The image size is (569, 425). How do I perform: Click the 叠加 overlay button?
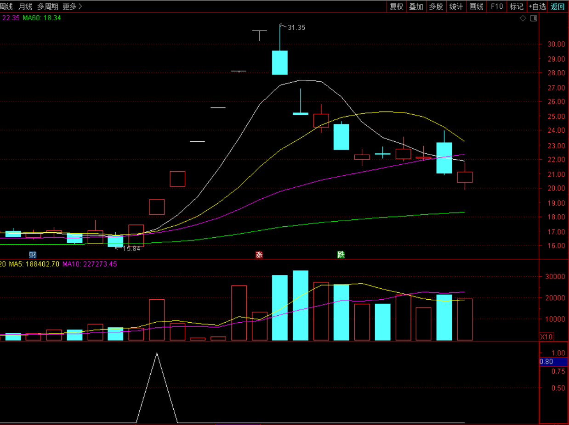pos(416,6)
